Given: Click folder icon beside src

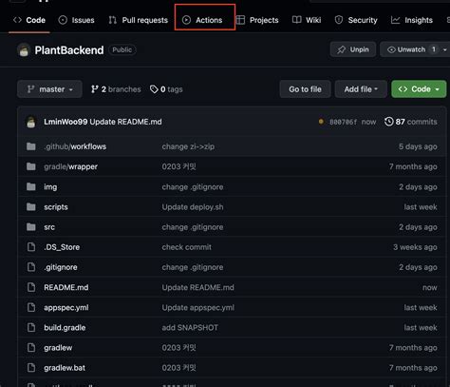Looking at the screenshot, I should point(31,226).
